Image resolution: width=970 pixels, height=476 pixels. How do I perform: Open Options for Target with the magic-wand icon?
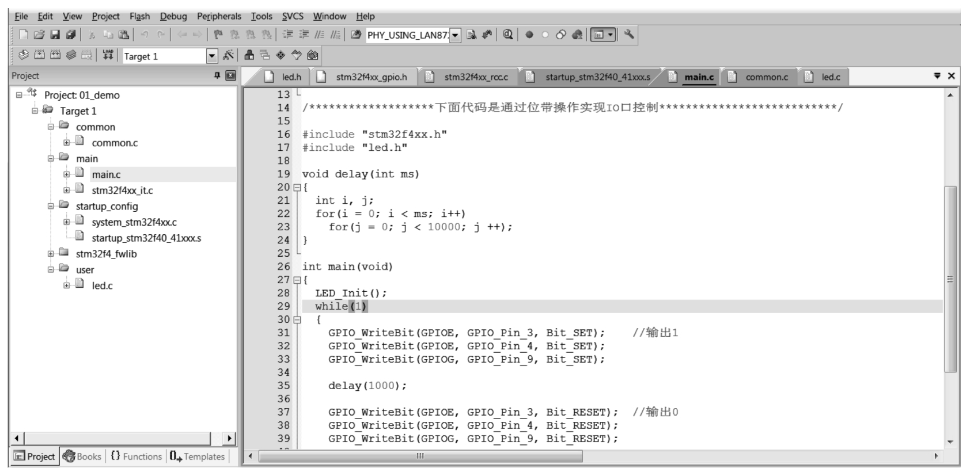229,55
